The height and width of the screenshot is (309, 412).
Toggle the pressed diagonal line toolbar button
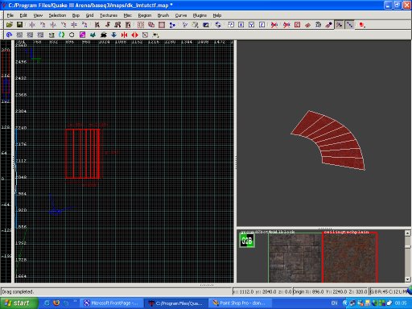coord(349,25)
